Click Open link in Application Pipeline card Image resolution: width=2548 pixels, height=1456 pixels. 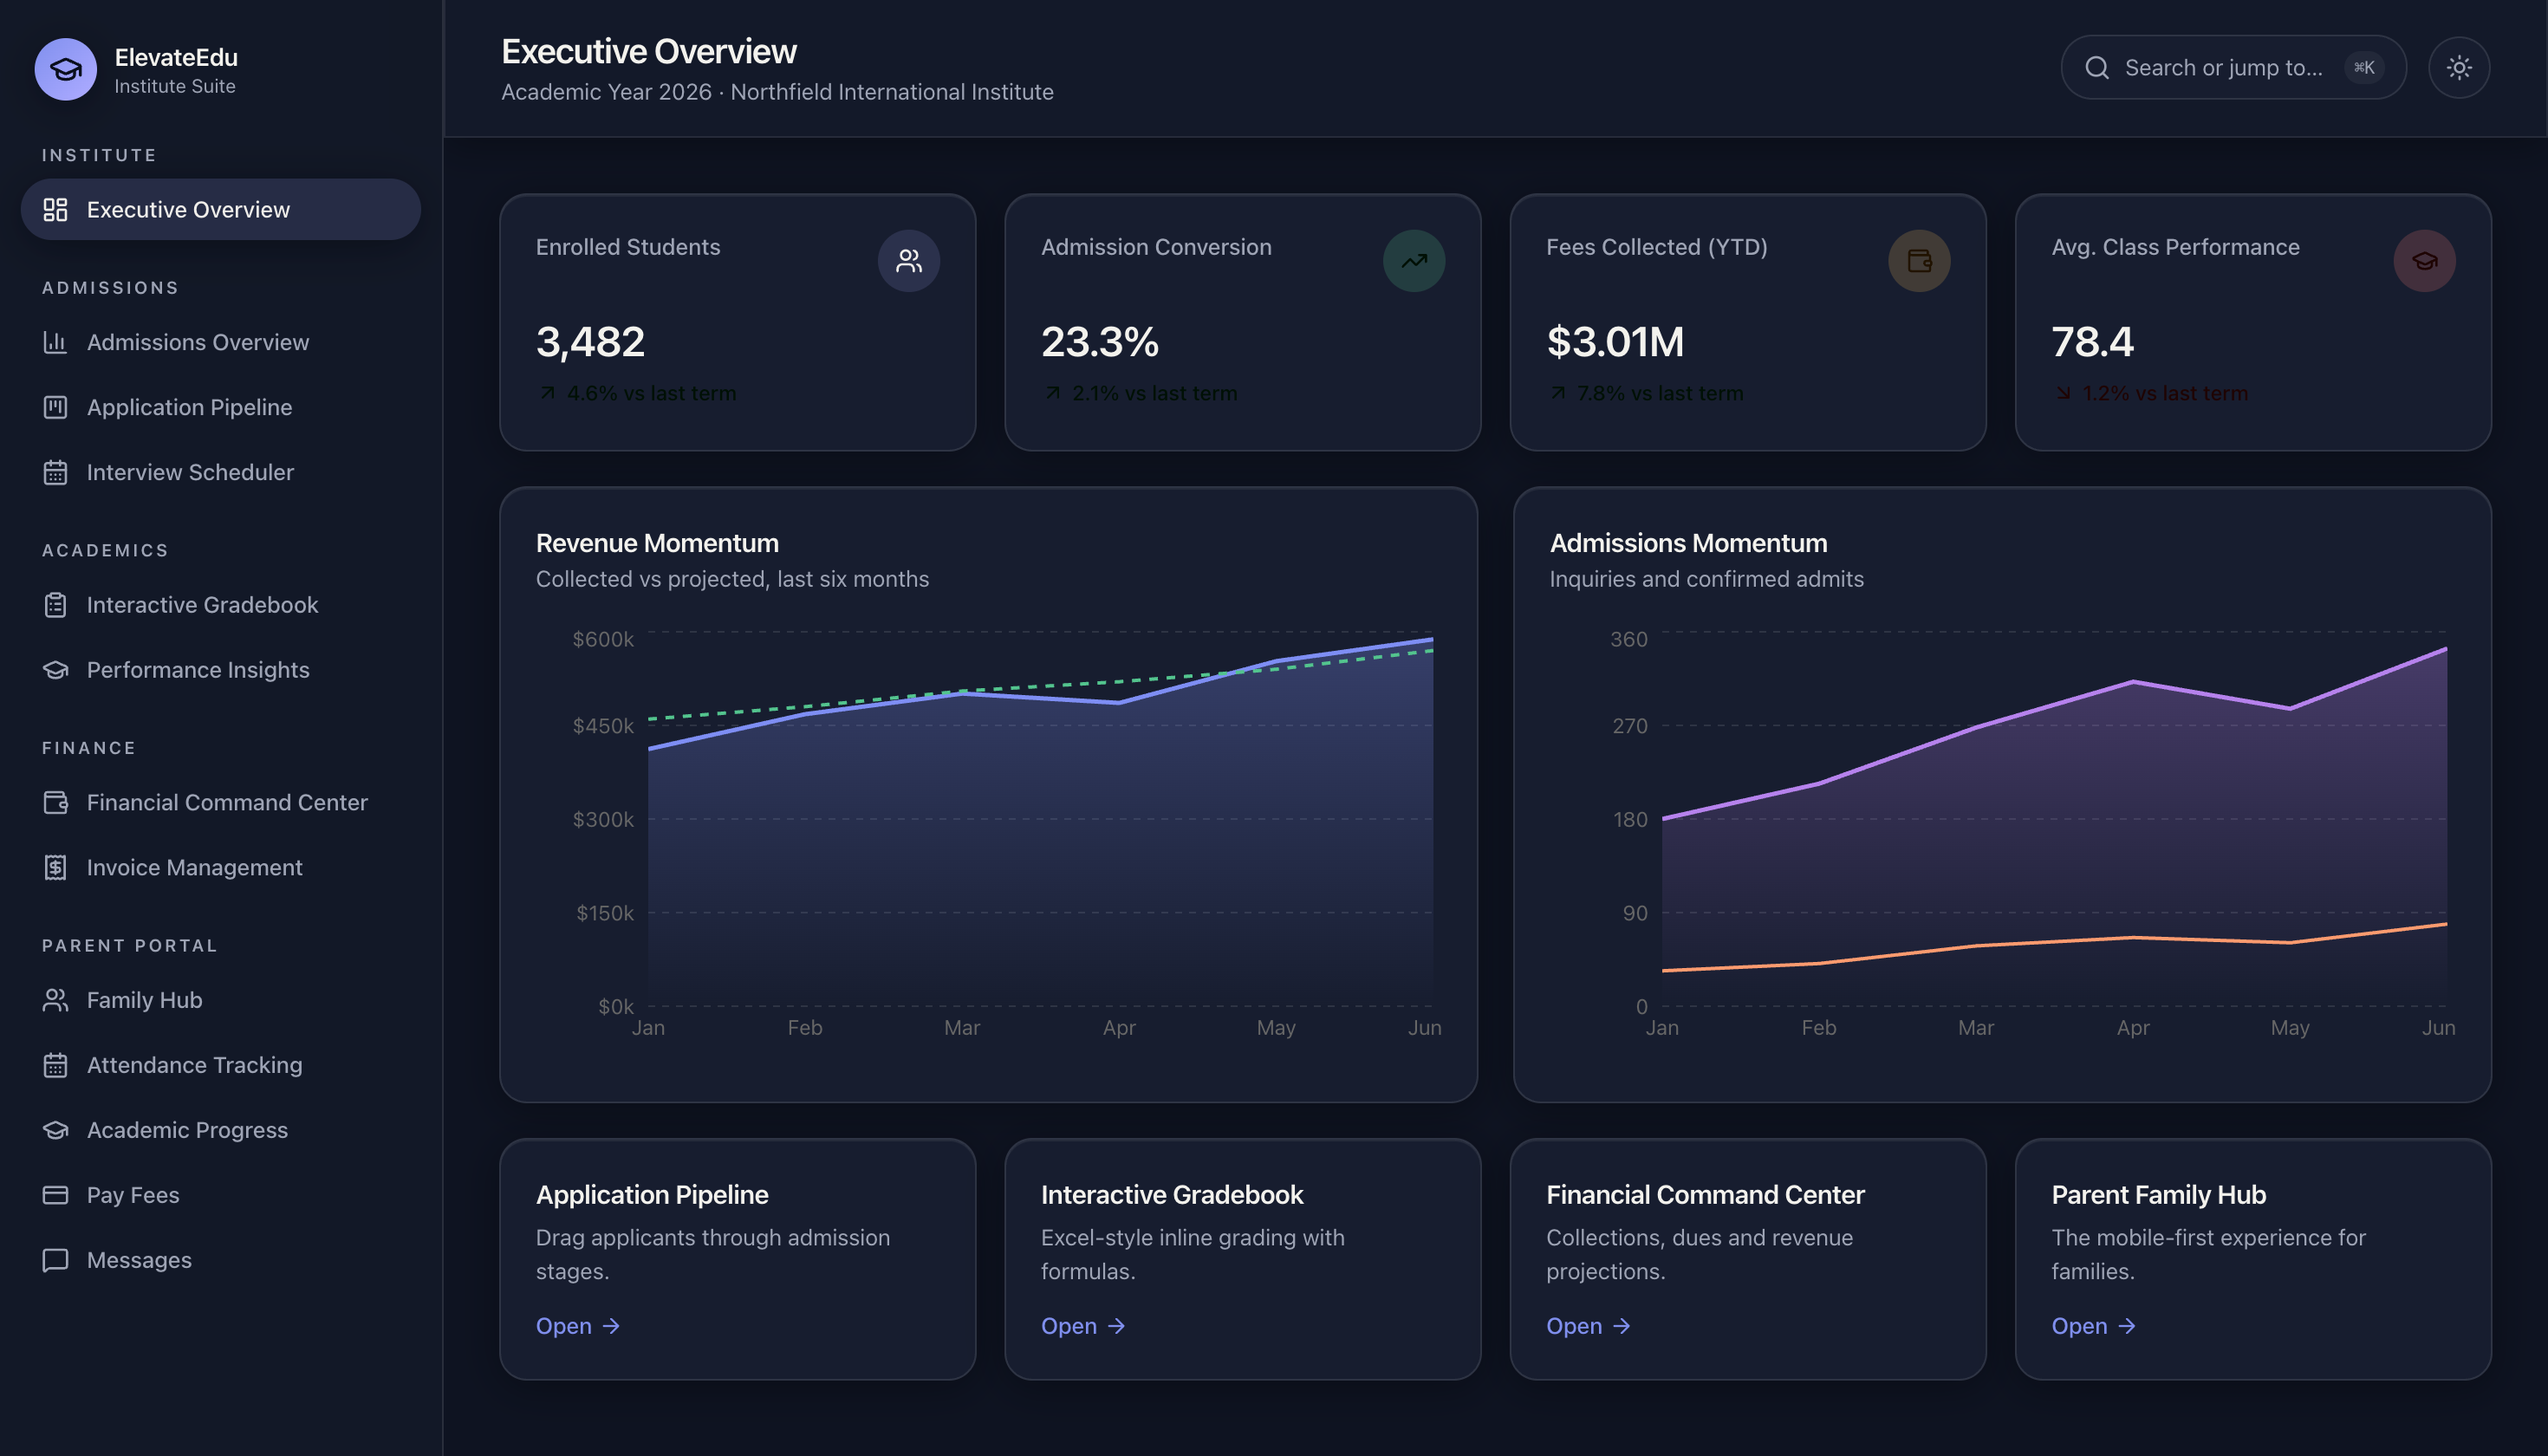pyautogui.click(x=578, y=1326)
